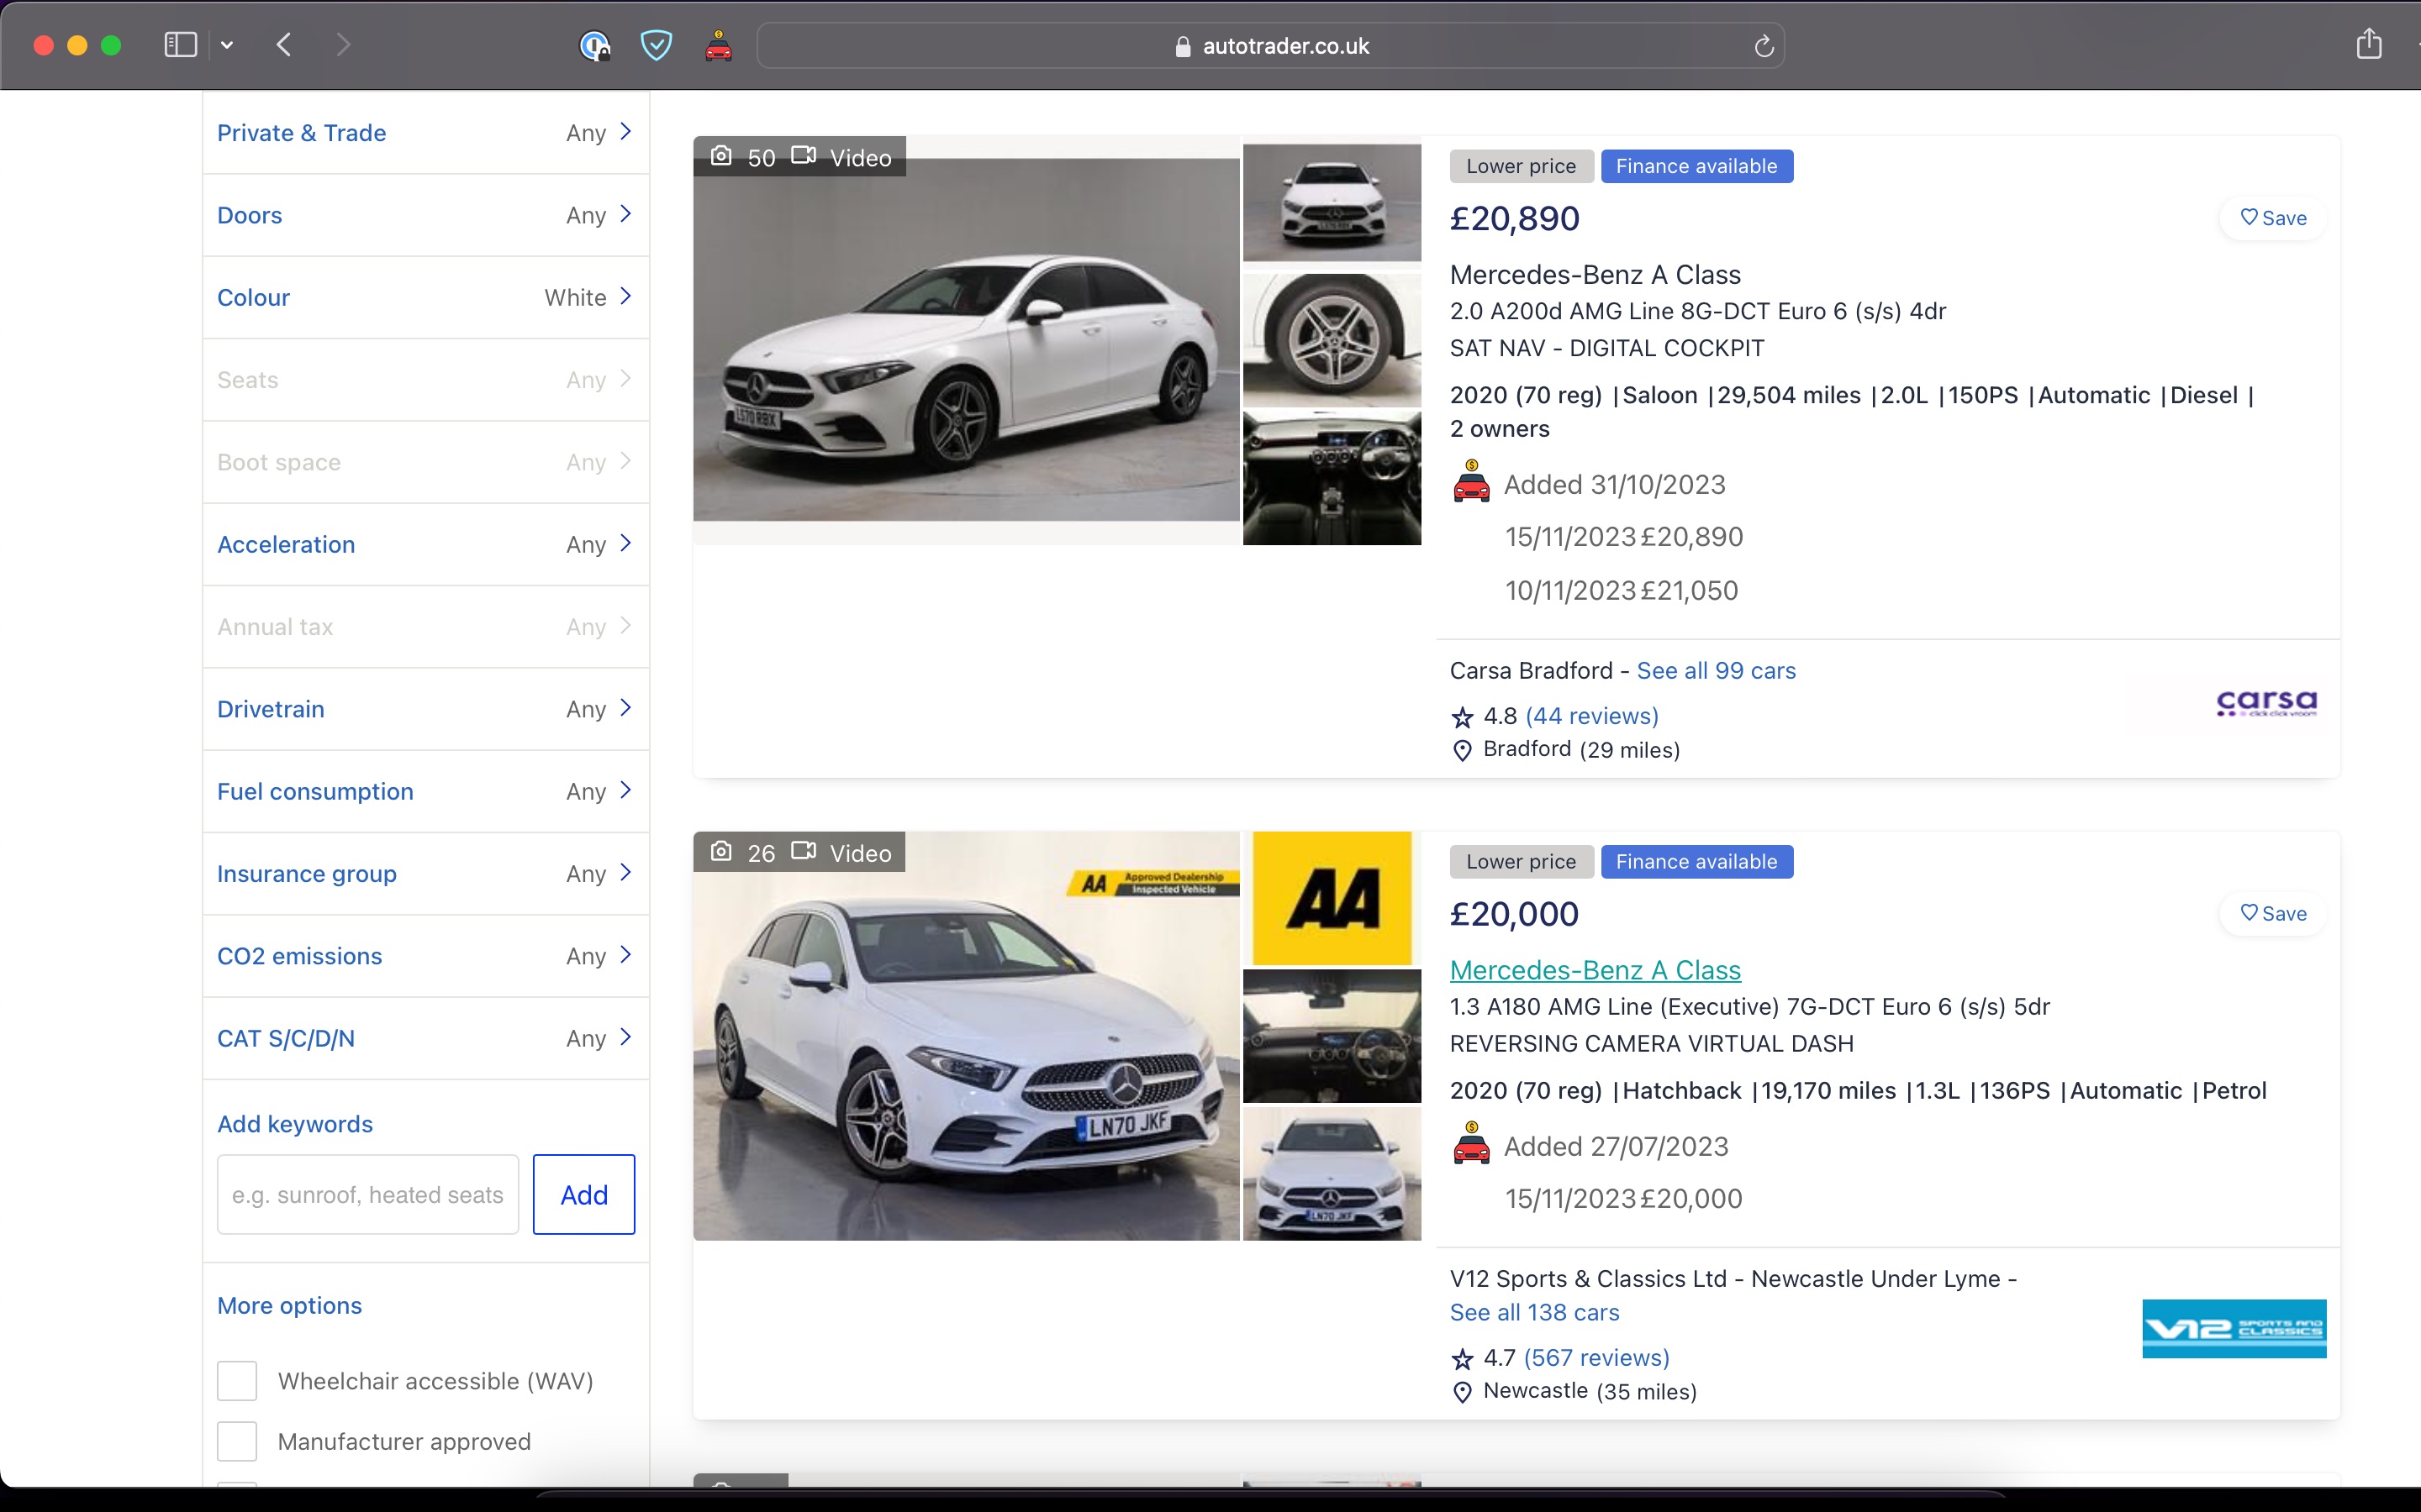Play Video on the A180 Hatchback listing
This screenshot has height=1512, width=2421.
coord(841,853)
